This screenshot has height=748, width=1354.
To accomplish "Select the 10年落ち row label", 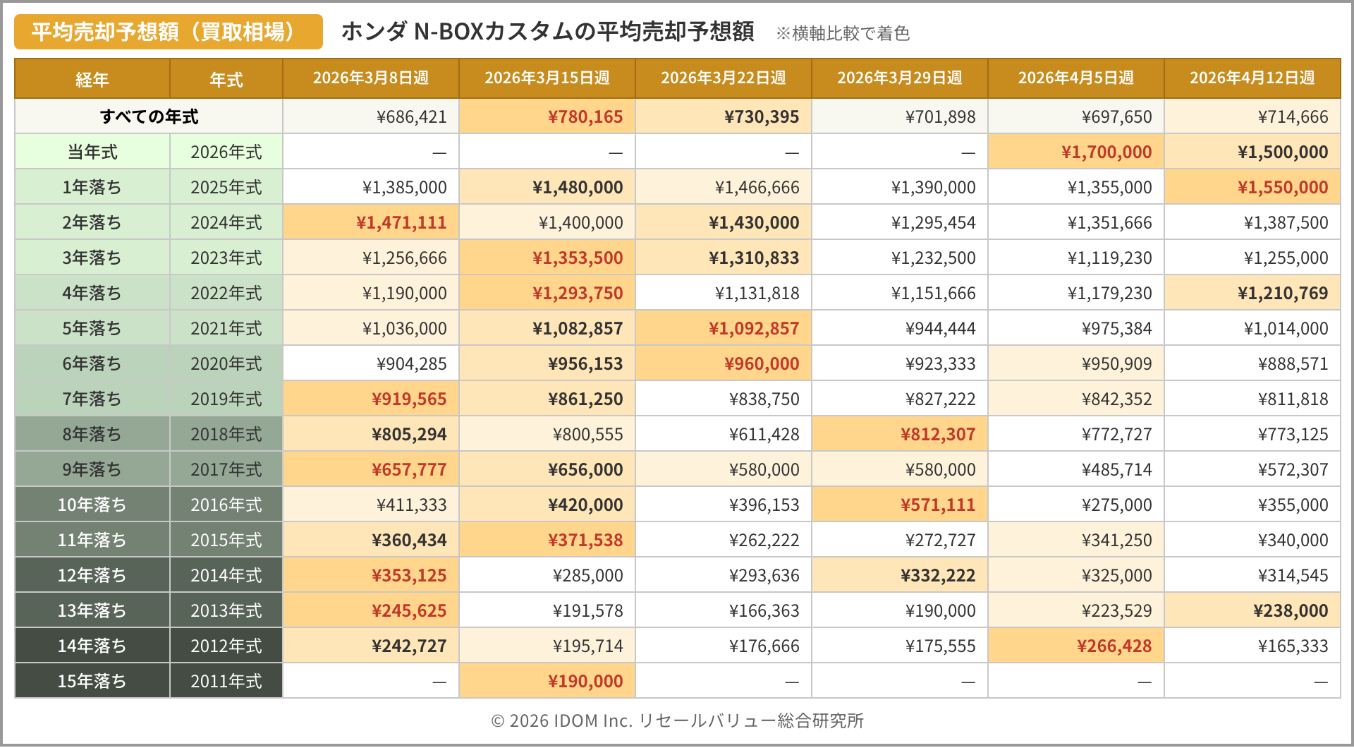I will (92, 505).
